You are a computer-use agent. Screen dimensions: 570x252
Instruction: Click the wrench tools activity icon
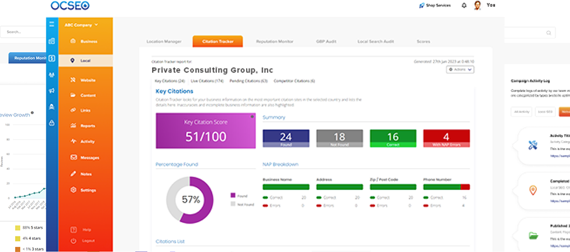(x=532, y=145)
